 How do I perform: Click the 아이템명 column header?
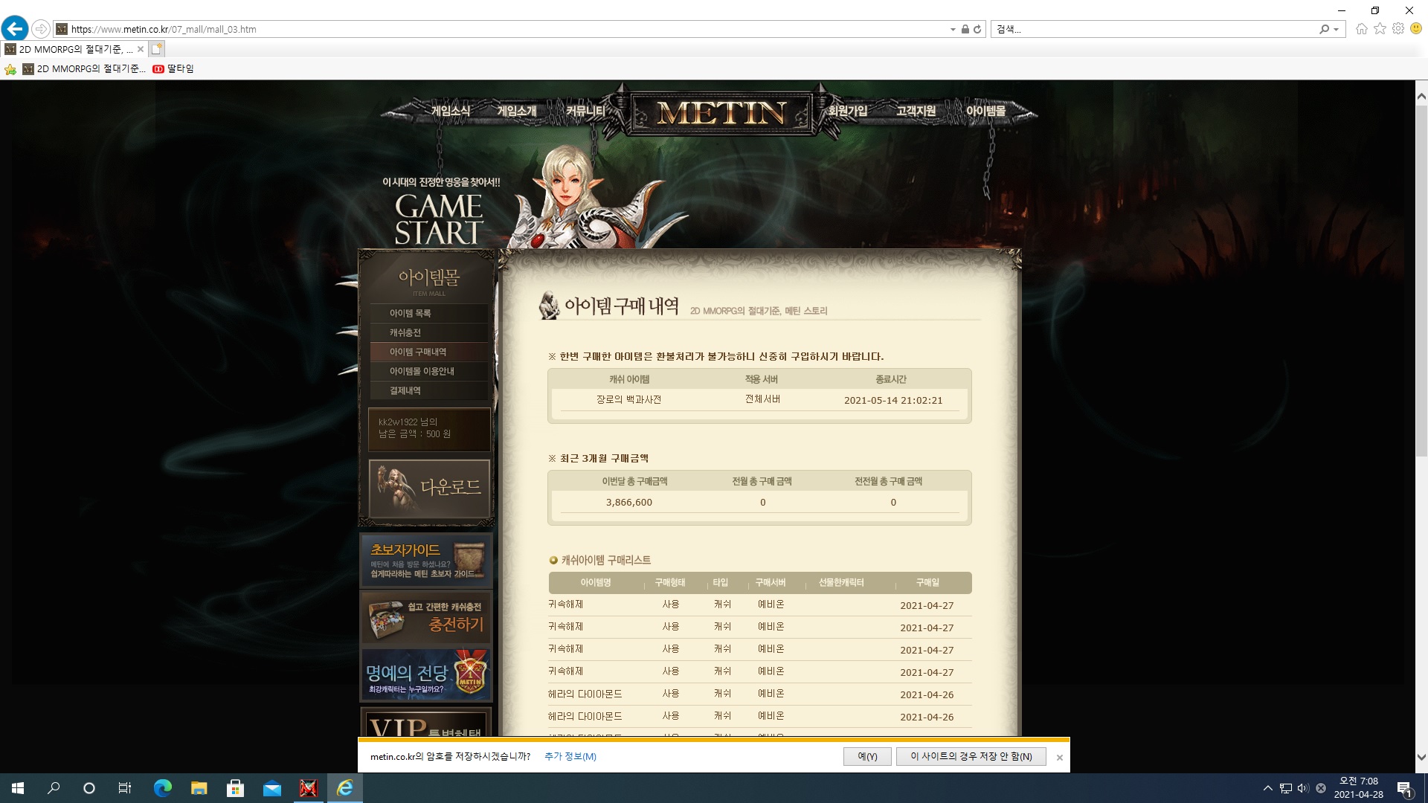click(x=596, y=582)
